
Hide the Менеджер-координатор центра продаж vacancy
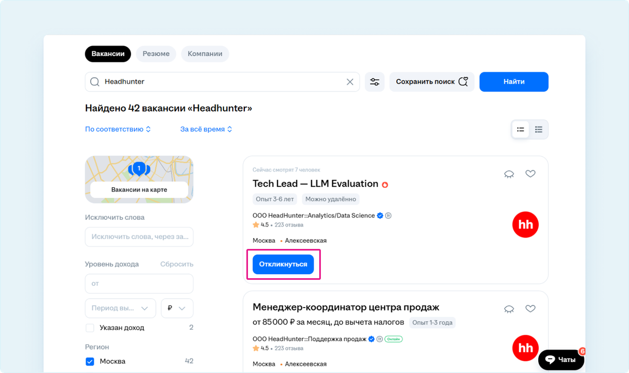(509, 309)
